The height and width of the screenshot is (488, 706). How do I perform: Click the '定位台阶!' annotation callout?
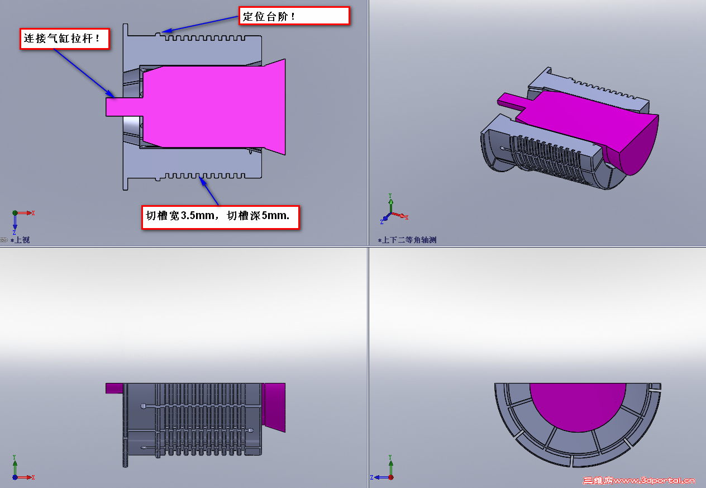[294, 16]
